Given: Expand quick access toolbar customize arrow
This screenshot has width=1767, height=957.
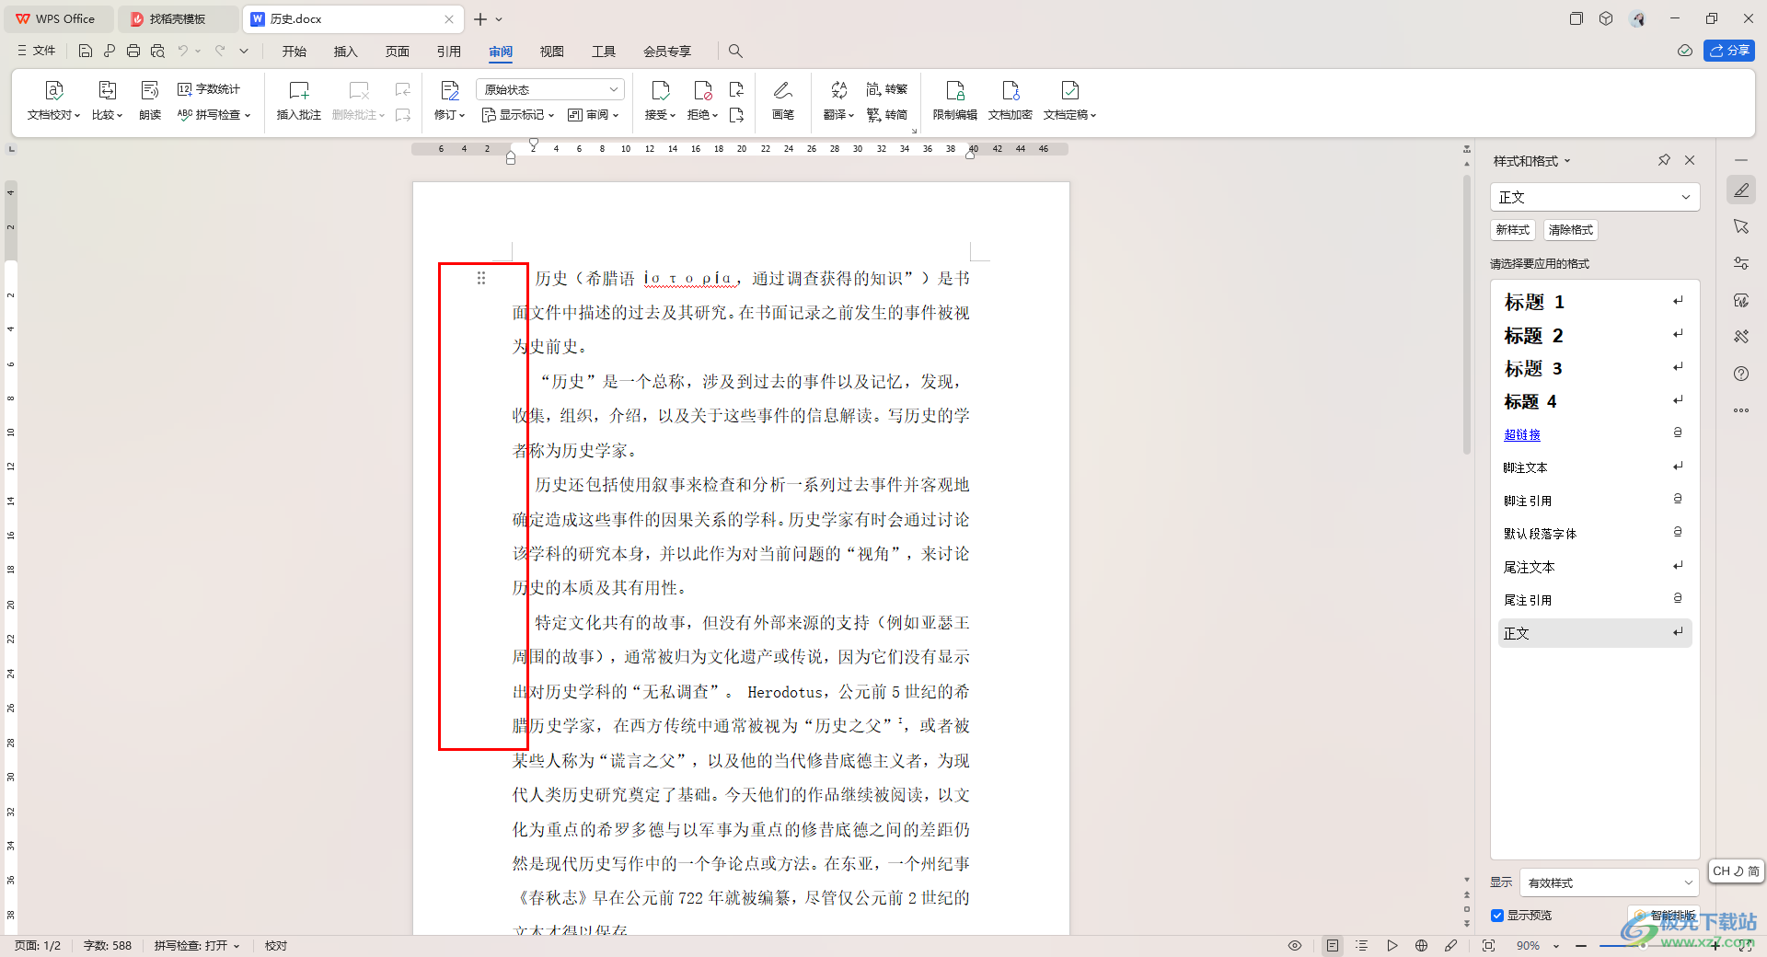Looking at the screenshot, I should click(244, 51).
